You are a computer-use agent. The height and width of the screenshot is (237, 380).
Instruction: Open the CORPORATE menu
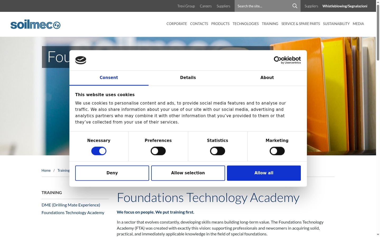(x=177, y=24)
